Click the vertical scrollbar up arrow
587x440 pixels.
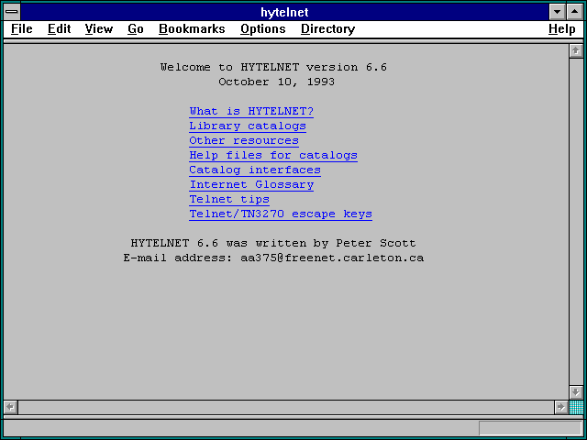576,51
